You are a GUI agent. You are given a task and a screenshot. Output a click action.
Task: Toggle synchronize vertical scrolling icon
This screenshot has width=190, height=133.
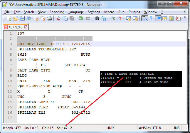tap(129, 18)
